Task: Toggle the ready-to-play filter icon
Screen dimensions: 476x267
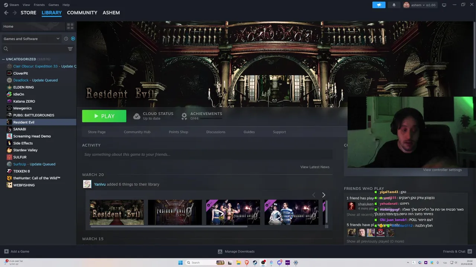Action: coord(73,39)
